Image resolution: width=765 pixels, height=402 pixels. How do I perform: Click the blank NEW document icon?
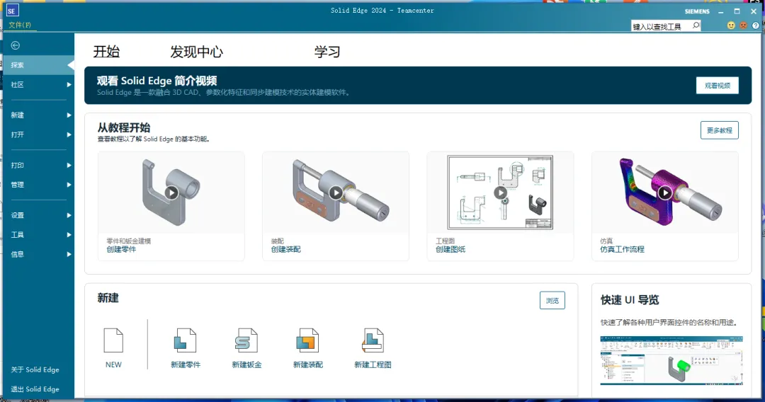coord(113,340)
